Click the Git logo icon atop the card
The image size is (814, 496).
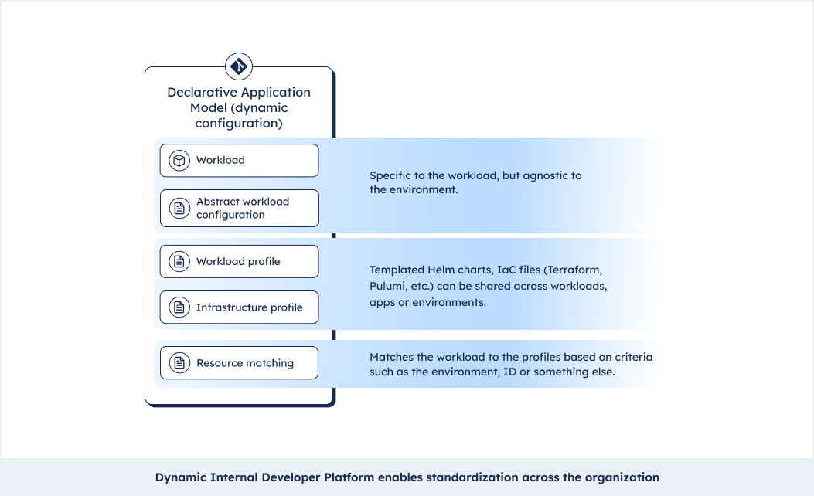(x=239, y=66)
